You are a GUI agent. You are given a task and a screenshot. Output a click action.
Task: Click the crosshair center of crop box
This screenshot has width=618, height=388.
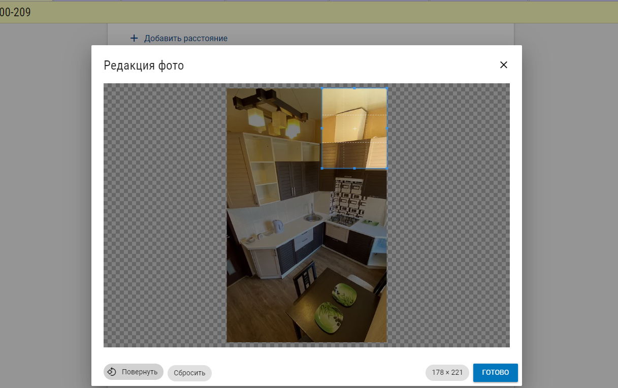click(x=354, y=128)
